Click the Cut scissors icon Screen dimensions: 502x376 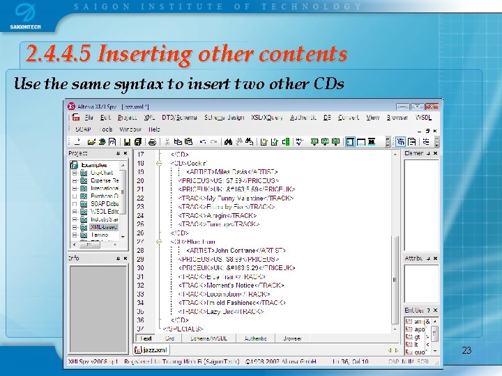tap(167, 141)
